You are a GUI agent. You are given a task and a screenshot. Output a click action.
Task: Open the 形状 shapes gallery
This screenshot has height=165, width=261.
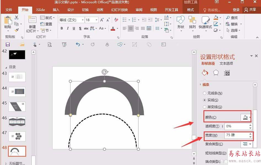tap(181, 24)
